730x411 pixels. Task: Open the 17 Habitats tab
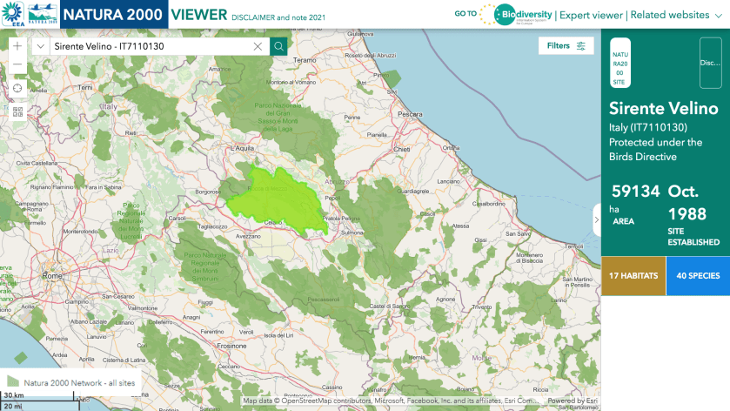[x=633, y=276]
